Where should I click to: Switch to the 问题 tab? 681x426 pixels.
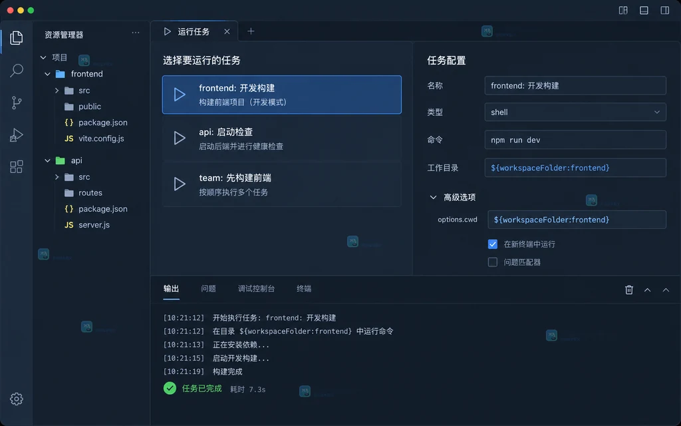[x=208, y=289]
